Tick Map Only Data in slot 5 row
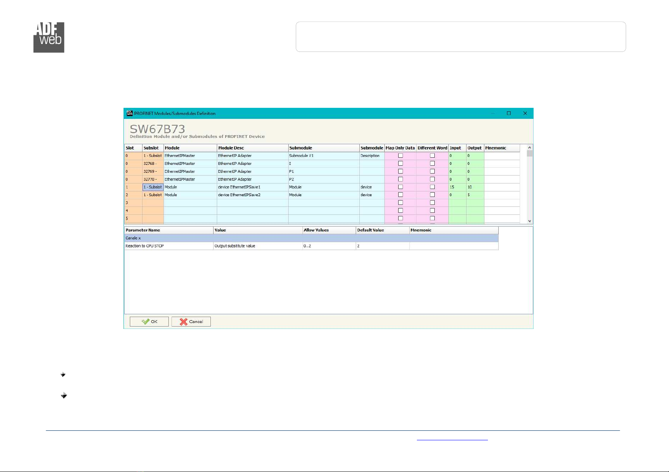 tap(401, 218)
